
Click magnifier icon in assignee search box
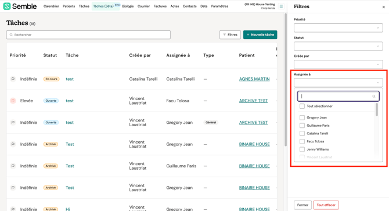374,96
